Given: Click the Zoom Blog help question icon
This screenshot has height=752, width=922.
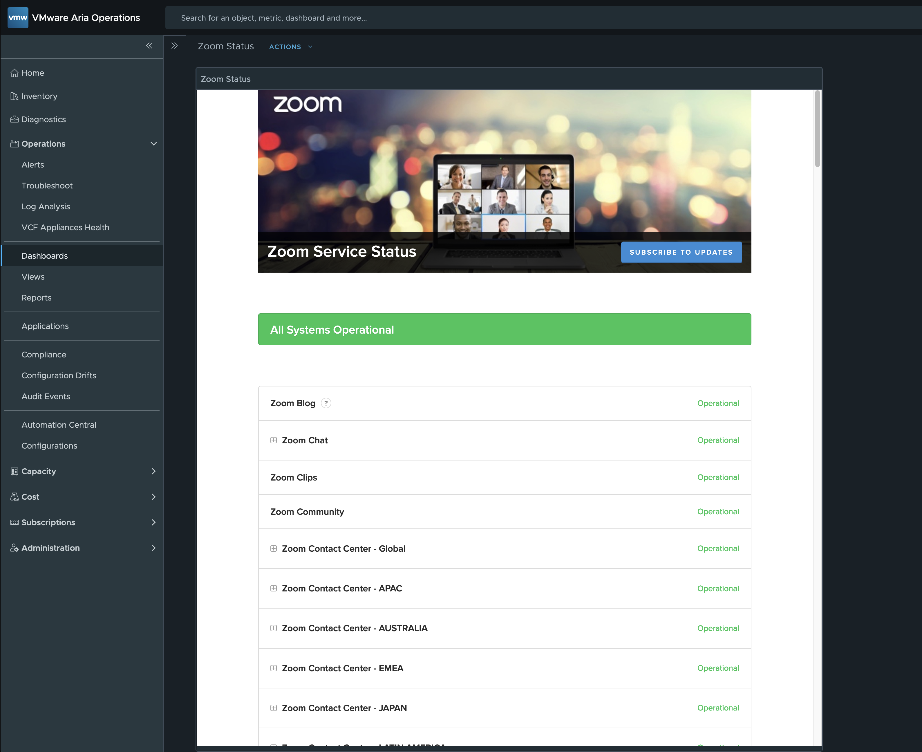Looking at the screenshot, I should [x=326, y=403].
